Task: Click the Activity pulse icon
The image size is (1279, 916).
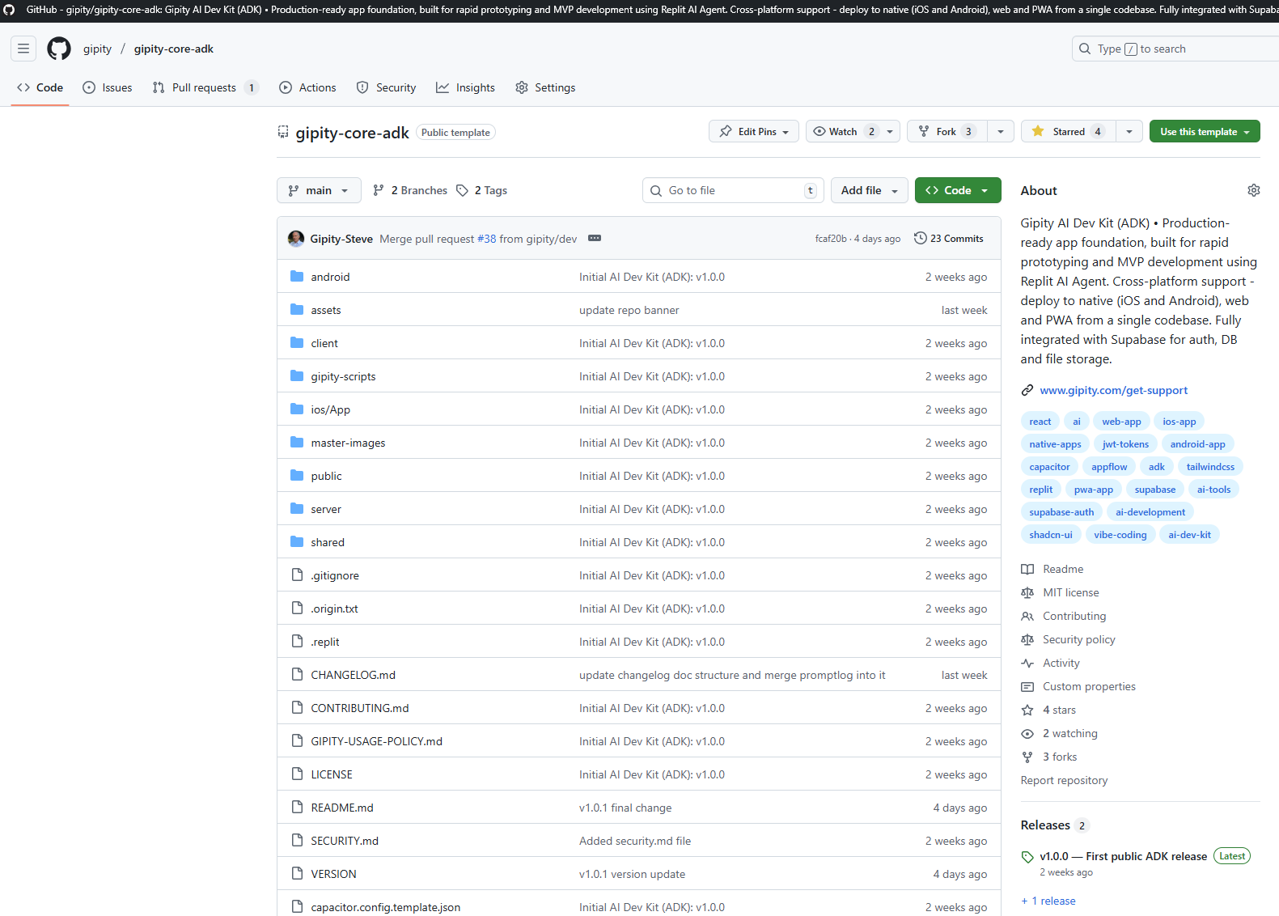Action: 1027,663
